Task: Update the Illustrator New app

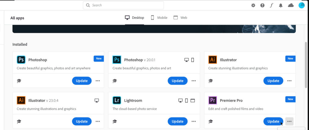Action: [273, 81]
